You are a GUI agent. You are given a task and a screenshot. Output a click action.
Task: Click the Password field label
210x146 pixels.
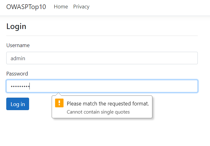point(17,74)
